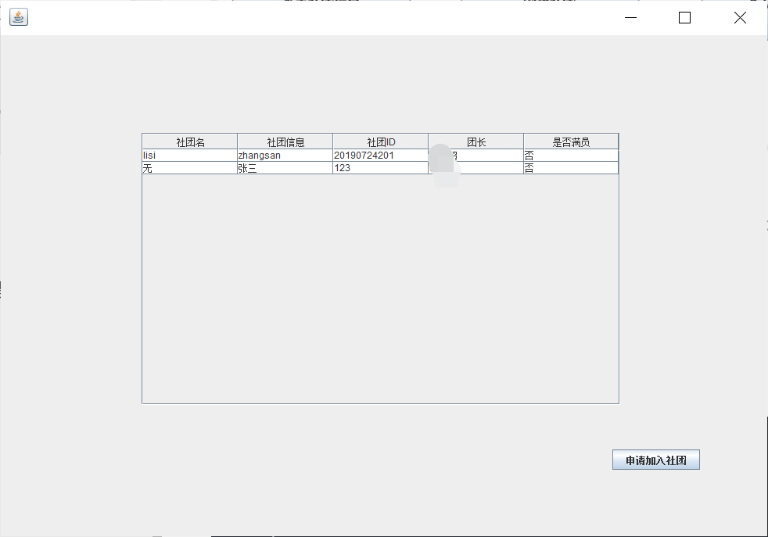Close the window
This screenshot has width=768, height=537.
tap(740, 18)
